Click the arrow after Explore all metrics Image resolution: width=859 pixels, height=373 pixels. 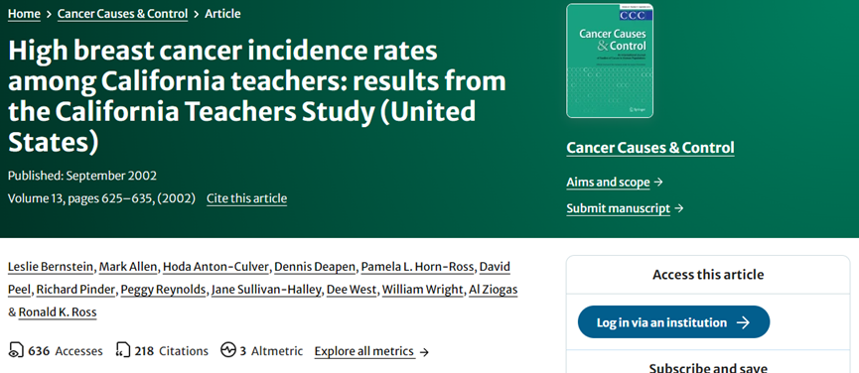click(424, 352)
